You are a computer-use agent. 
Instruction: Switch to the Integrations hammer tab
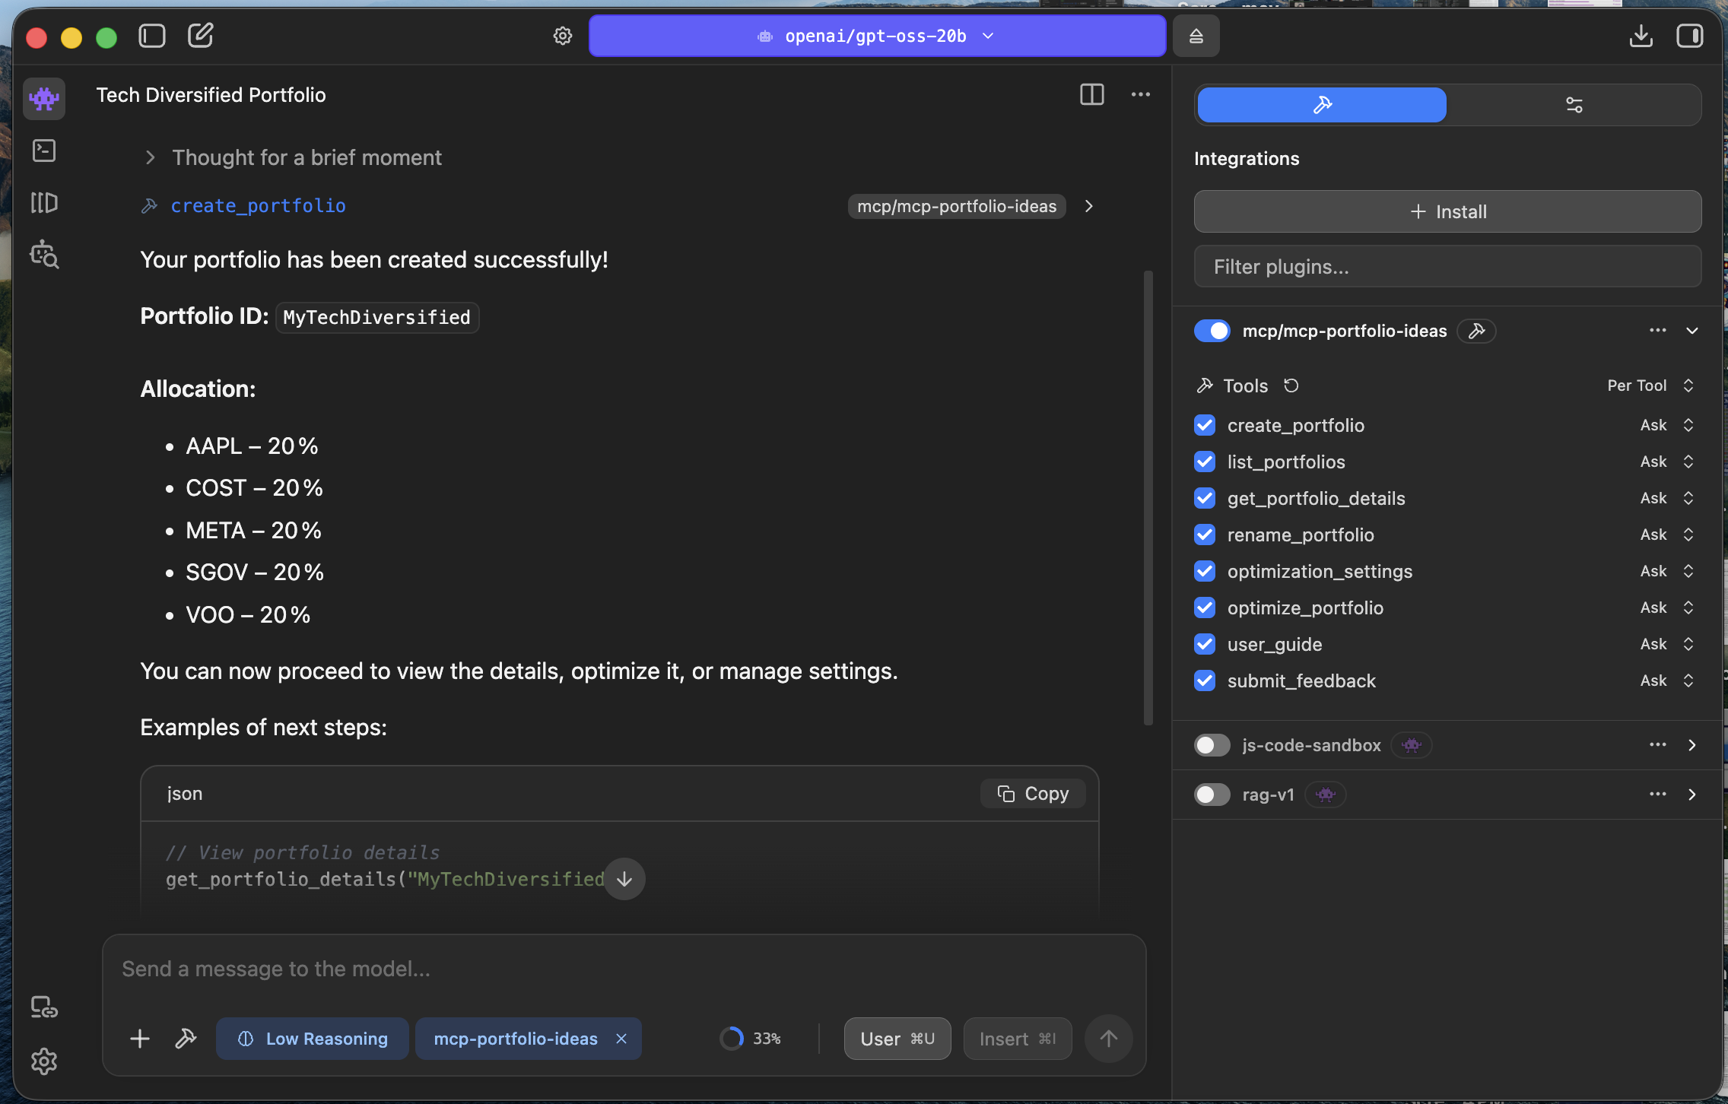point(1322,105)
